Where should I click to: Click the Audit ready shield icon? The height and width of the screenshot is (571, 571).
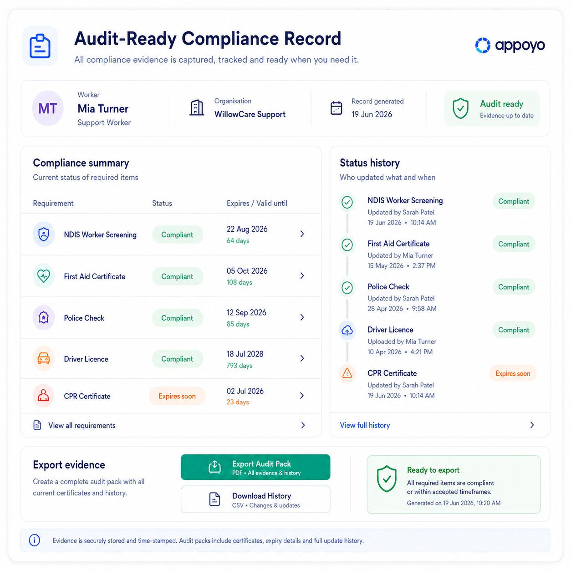pyautogui.click(x=460, y=108)
